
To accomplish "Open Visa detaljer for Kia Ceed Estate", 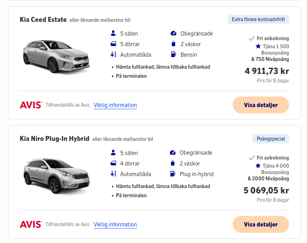I will tap(261, 105).
